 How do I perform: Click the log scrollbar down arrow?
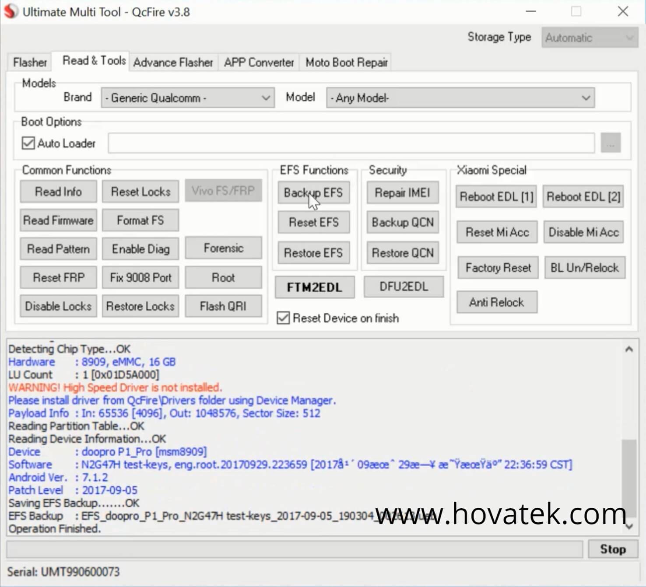click(629, 527)
